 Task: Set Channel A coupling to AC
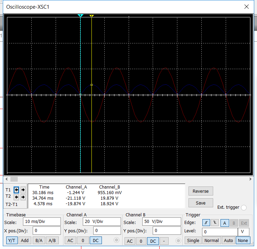pos(70,240)
